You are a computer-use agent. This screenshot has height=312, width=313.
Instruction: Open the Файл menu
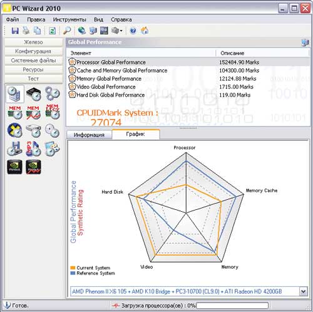pos(13,19)
